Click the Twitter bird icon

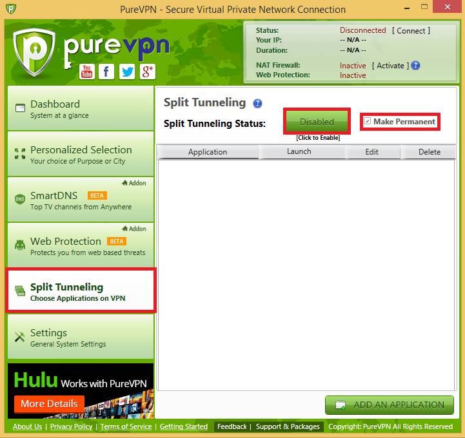point(127,71)
